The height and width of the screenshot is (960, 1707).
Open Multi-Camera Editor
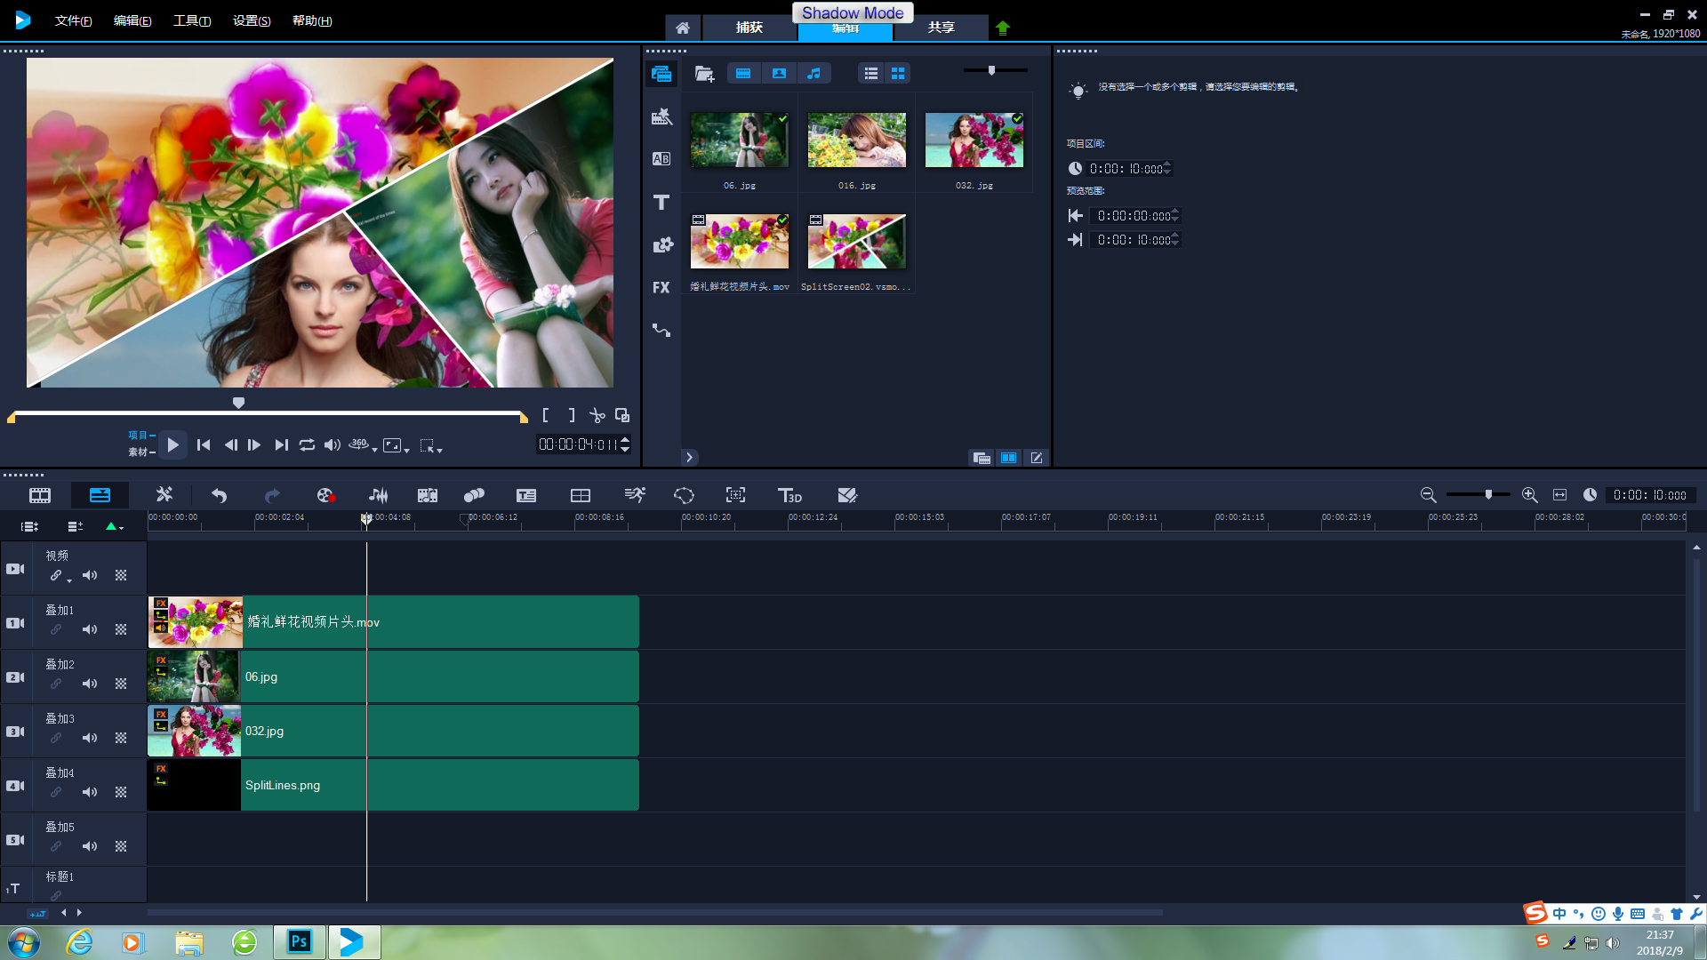[x=581, y=495]
